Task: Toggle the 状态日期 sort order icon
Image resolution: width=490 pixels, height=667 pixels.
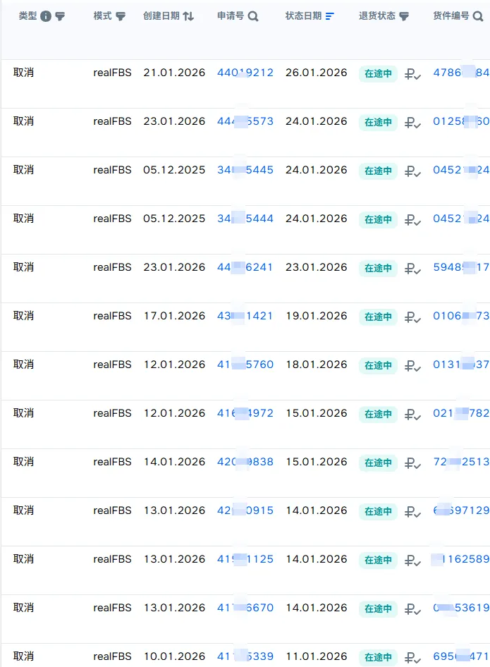Action: (x=330, y=16)
